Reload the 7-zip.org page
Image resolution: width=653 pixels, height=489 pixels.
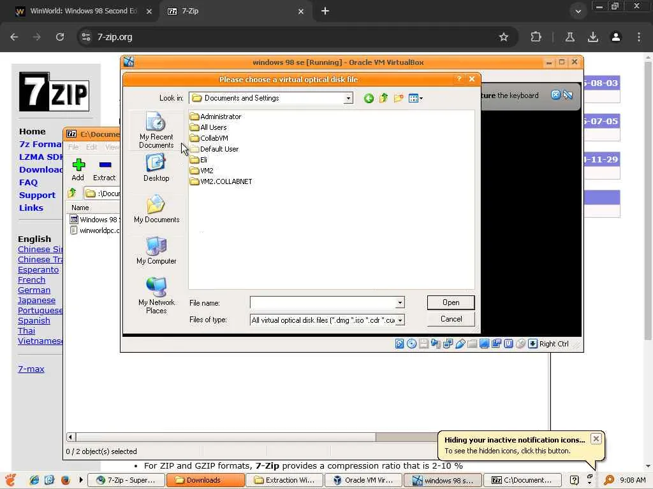click(x=60, y=37)
